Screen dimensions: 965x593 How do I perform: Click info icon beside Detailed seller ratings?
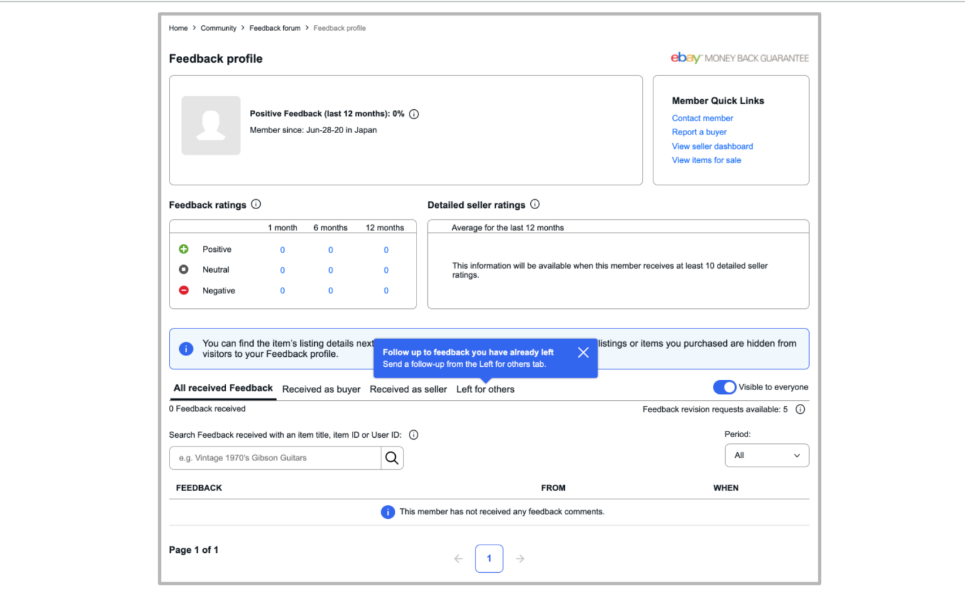point(535,204)
